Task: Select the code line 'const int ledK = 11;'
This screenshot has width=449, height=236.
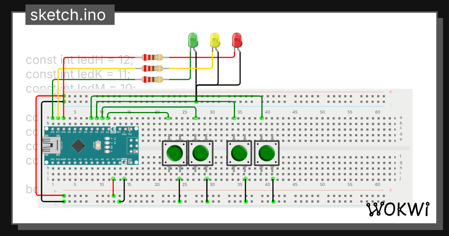Action: [x=78, y=74]
